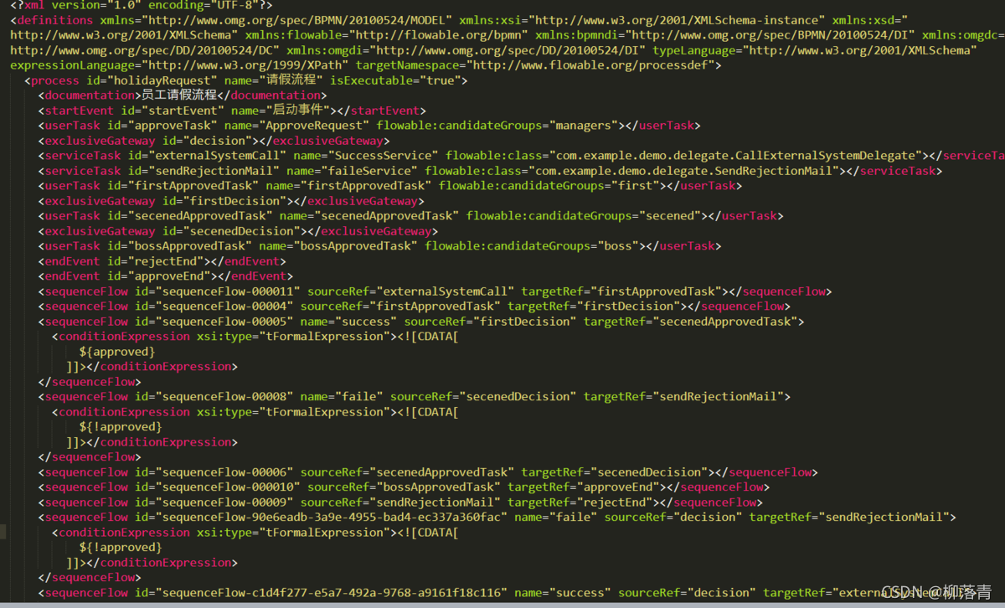Click the id "sequenceFlow-90e6eadb-3a9e-4955-bad4-ec337a360fac"
The width and height of the screenshot is (1005, 608).
click(x=332, y=518)
